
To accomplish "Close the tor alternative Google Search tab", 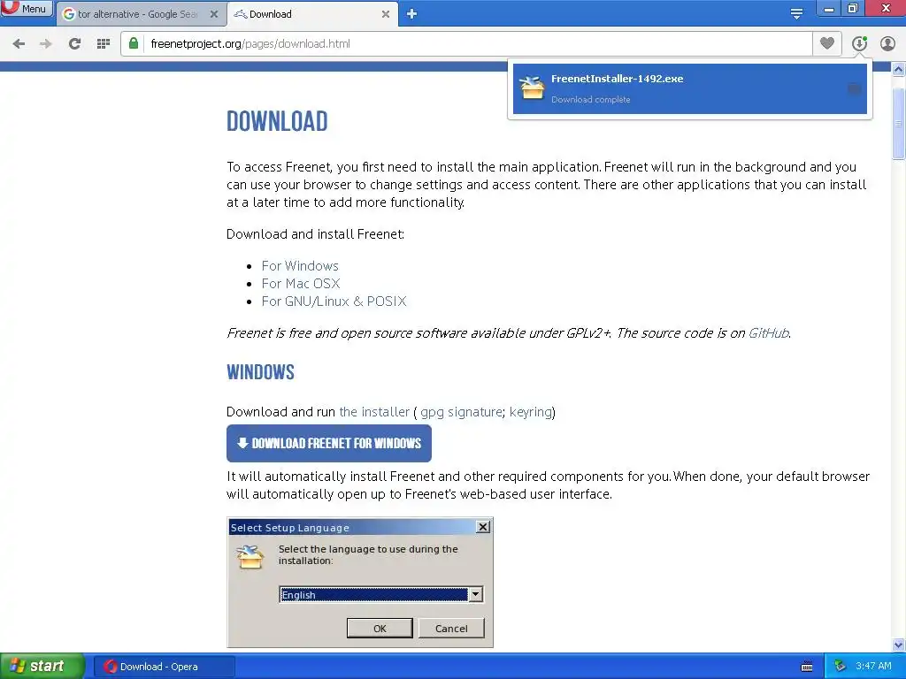I will point(214,14).
